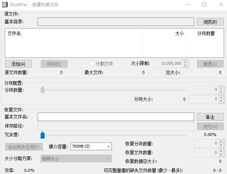Increase 恢复分块数量 with spinner up arrow
Screen dimensions: 227x174
pos(221,141)
